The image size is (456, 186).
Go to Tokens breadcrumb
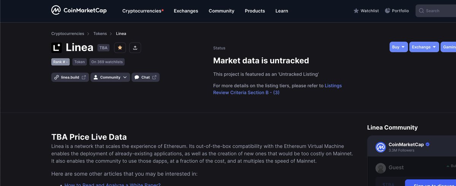100,34
